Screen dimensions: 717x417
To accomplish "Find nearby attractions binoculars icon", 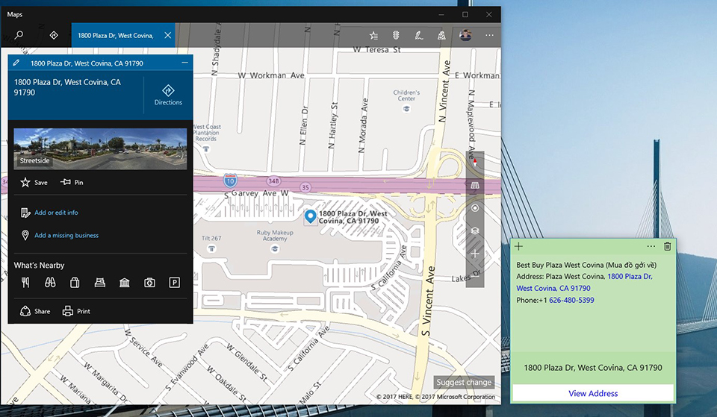I will pos(50,283).
